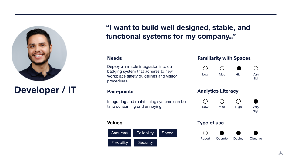Click the Developer / IT title
The image size is (291, 163).
click(45, 90)
